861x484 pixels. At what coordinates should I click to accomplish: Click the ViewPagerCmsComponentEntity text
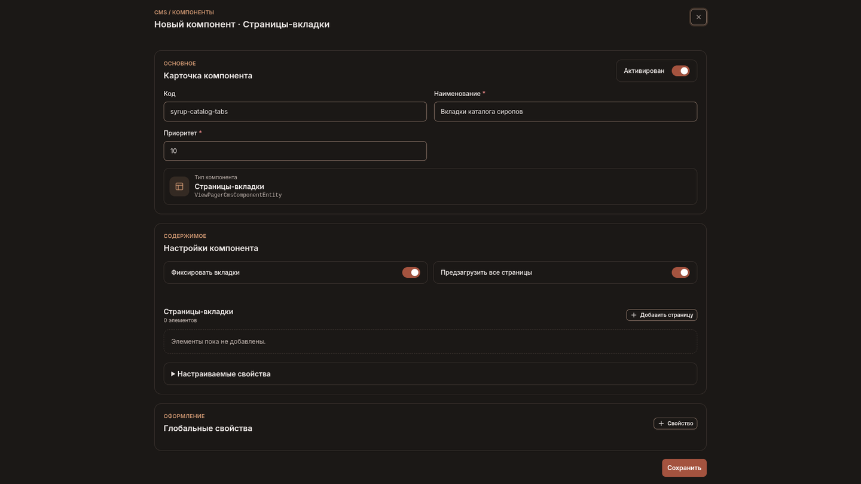tap(238, 195)
